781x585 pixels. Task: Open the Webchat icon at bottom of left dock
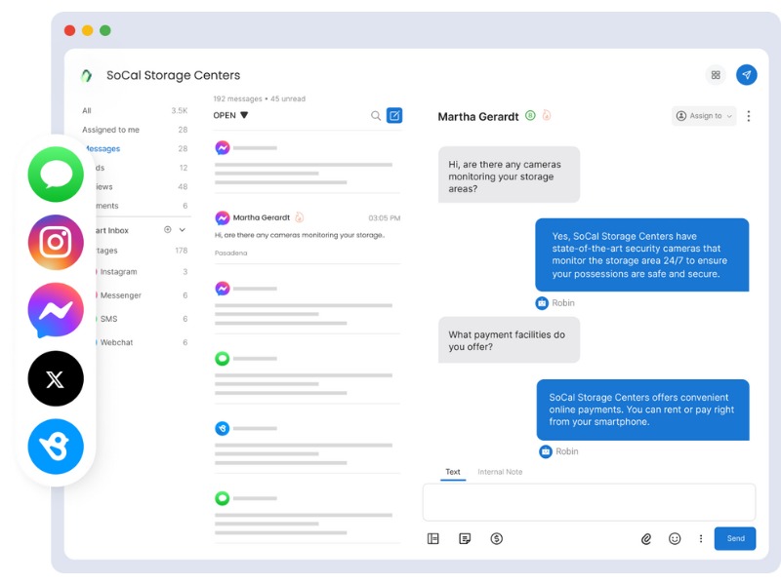pos(56,447)
